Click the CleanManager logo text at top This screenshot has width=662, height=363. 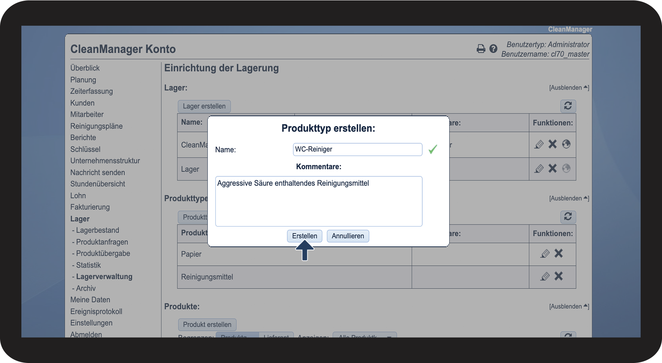(570, 29)
